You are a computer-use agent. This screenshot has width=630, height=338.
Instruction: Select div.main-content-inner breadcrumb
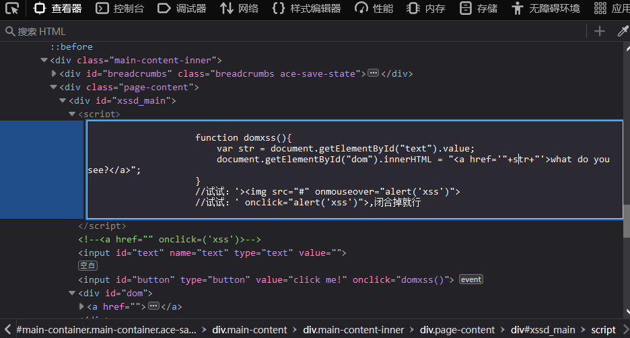[353, 330]
